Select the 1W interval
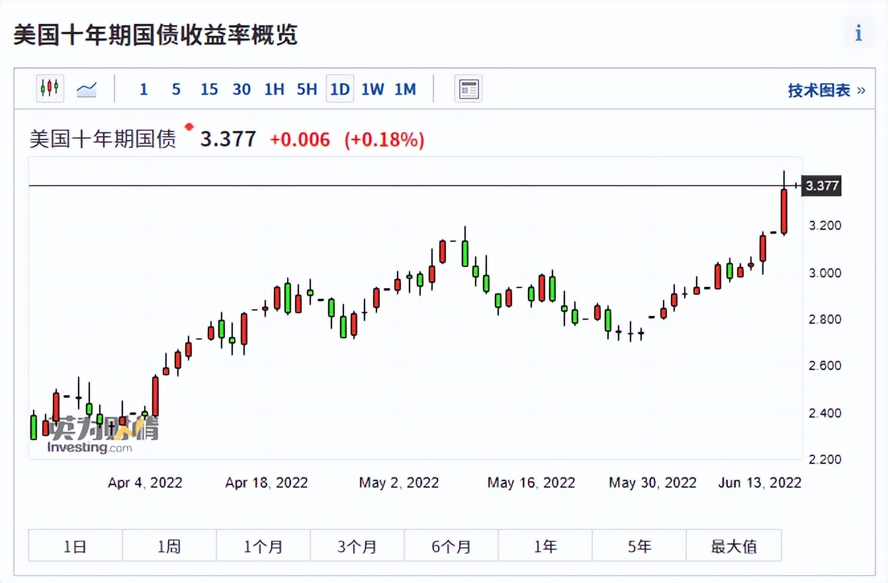Viewport: 888px width, 583px height. pos(373,89)
